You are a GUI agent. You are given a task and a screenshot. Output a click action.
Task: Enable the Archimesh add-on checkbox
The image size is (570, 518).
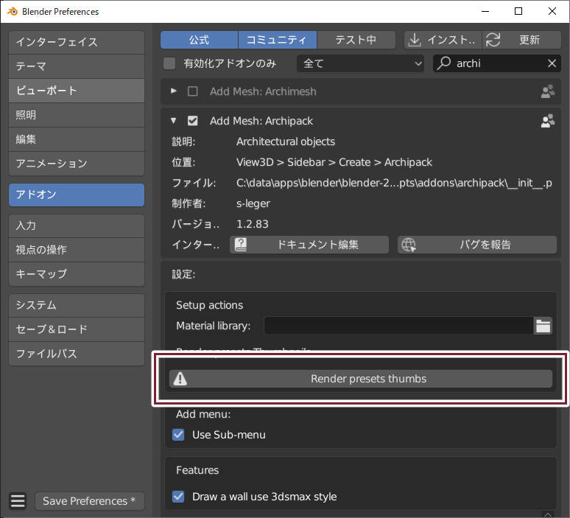point(193,91)
